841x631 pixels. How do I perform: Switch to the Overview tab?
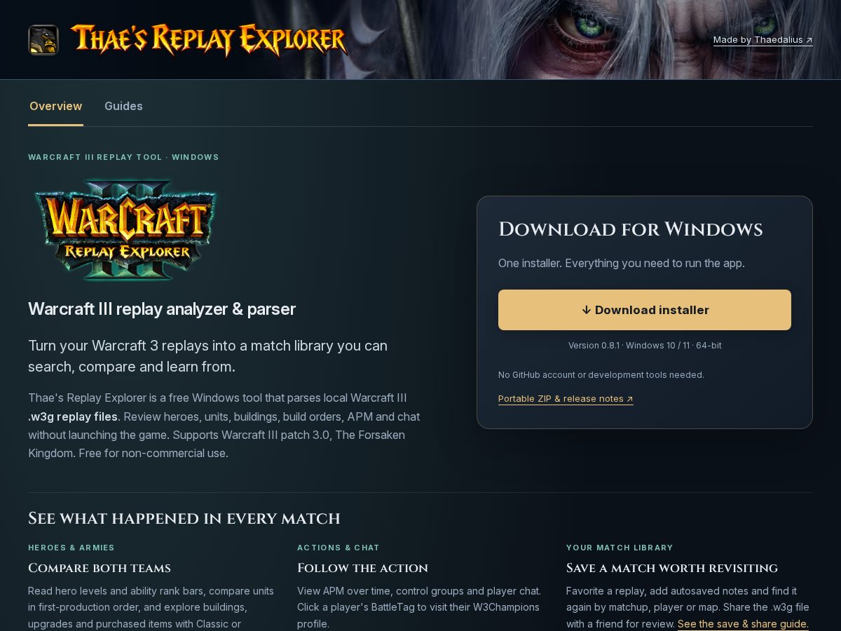[x=55, y=107]
